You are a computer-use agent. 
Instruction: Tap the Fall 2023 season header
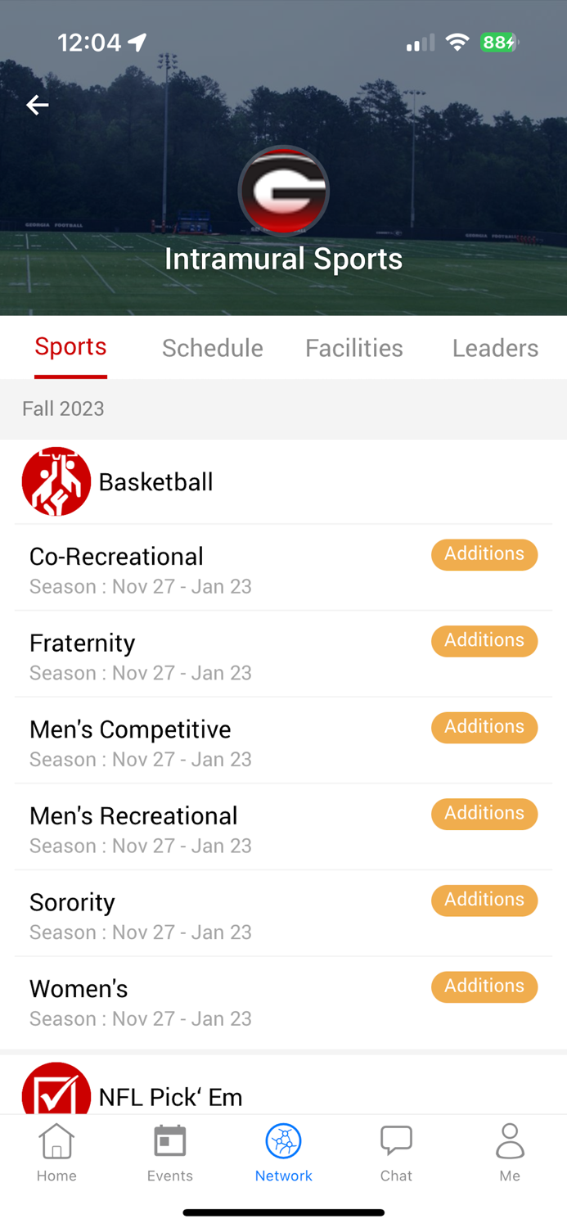click(63, 408)
